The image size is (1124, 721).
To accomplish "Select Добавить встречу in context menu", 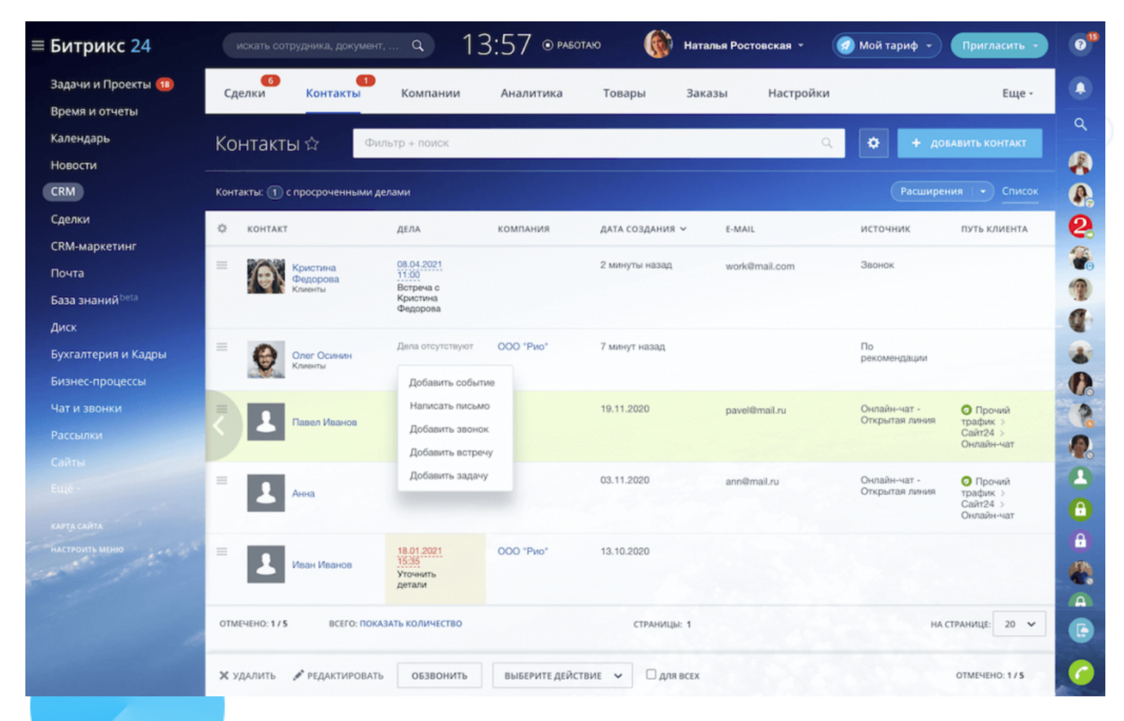I will pos(451,453).
